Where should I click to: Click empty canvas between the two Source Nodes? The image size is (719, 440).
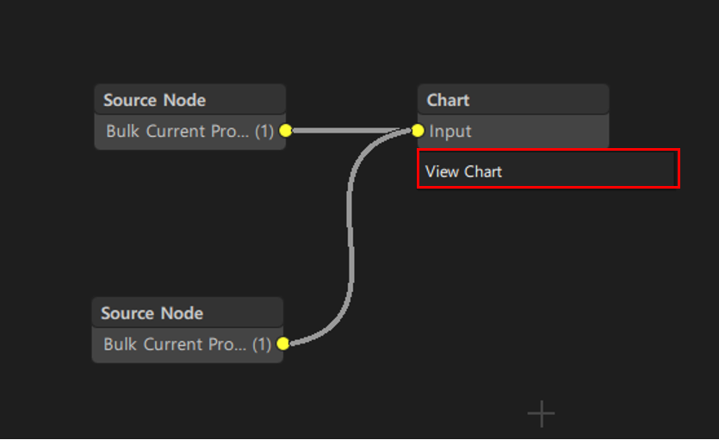(x=189, y=224)
